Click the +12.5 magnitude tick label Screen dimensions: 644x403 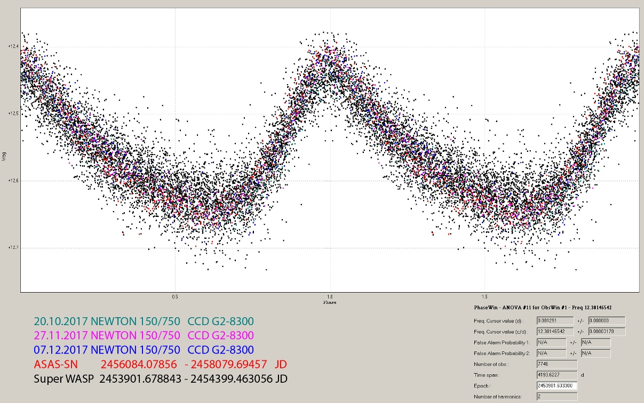click(x=13, y=114)
